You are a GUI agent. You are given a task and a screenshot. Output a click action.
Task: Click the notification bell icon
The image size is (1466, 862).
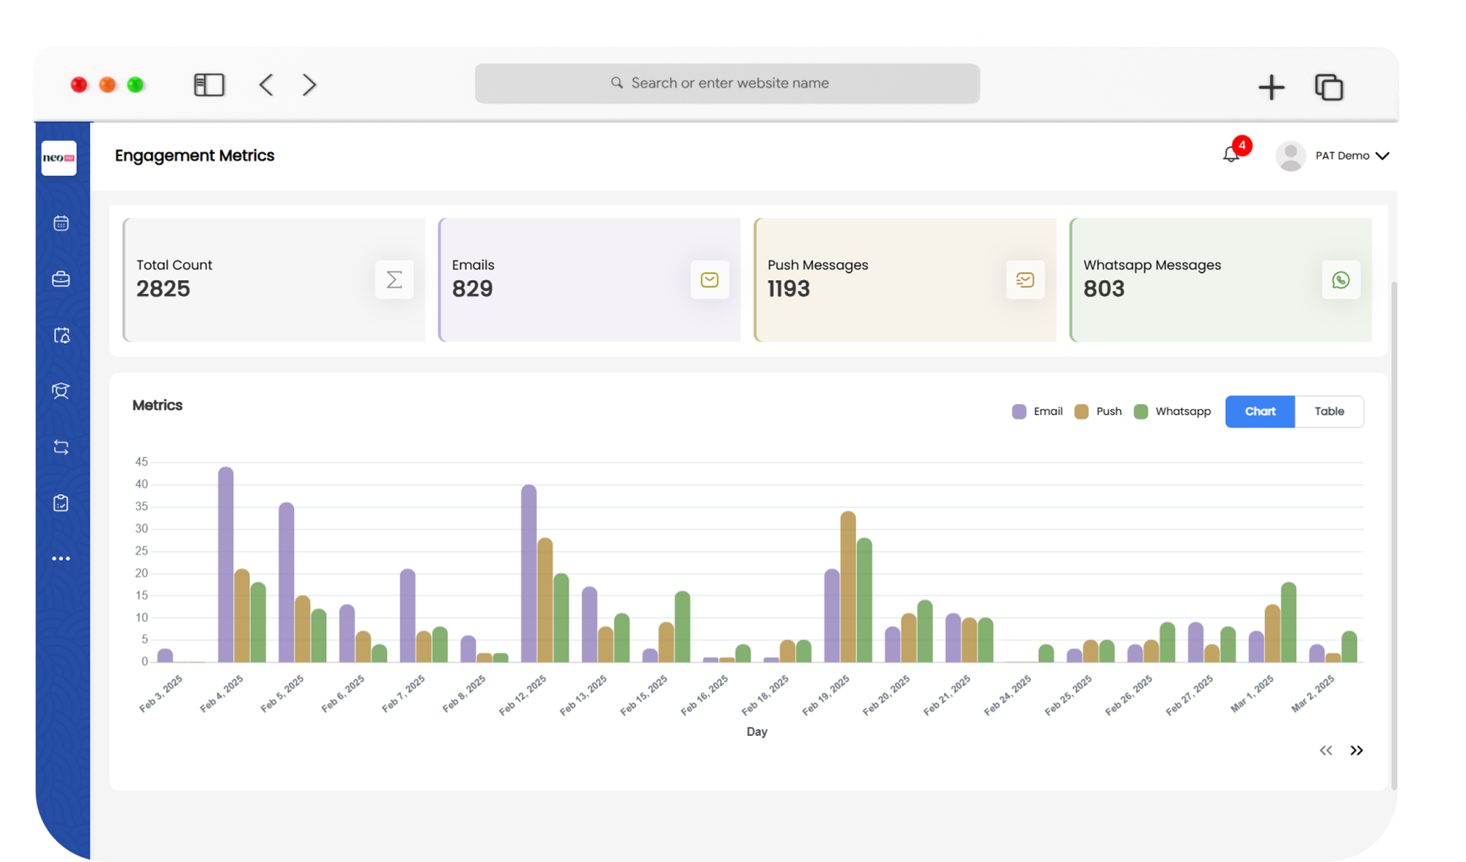(1231, 155)
